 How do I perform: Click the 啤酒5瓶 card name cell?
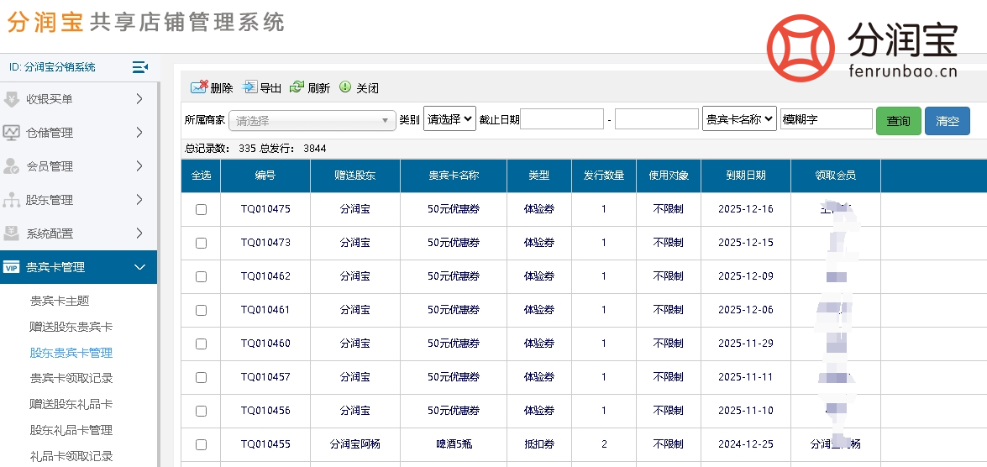point(454,444)
